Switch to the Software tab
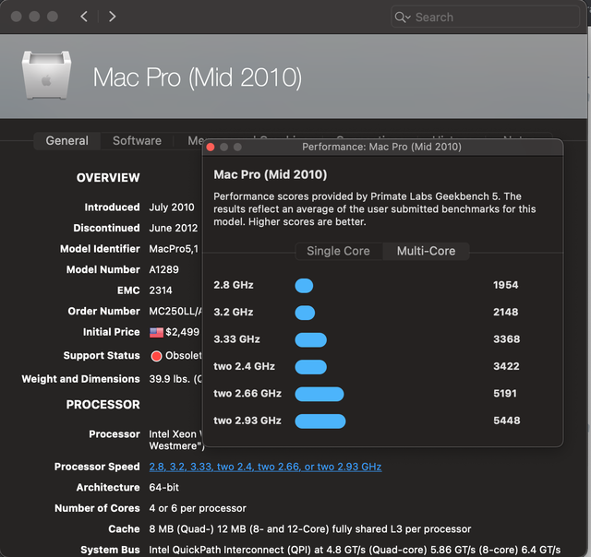Image resolution: width=591 pixels, height=557 pixels. 137,141
